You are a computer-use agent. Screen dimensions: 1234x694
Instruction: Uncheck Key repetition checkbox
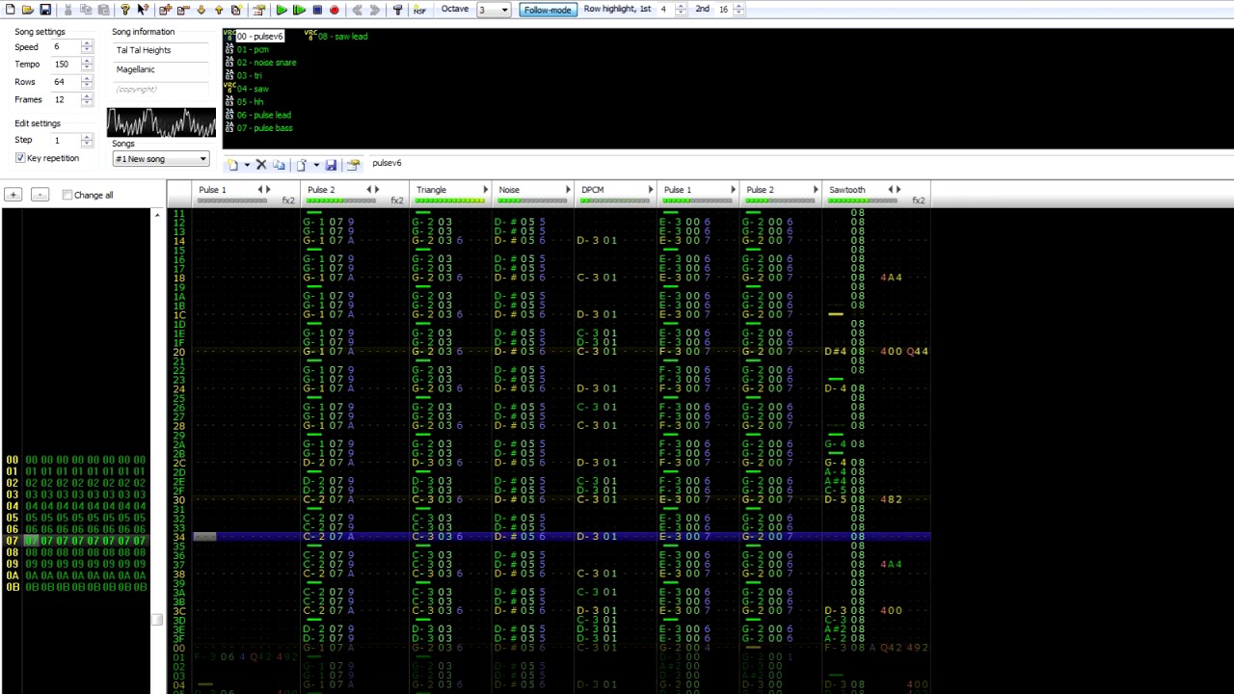20,158
